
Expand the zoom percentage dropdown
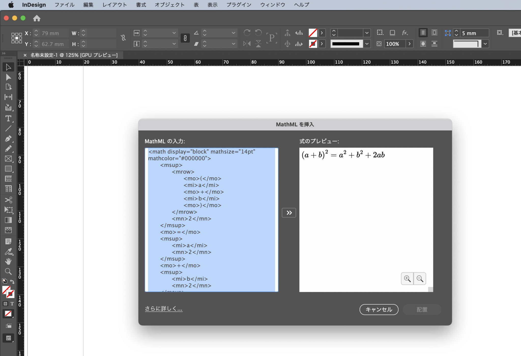(410, 44)
